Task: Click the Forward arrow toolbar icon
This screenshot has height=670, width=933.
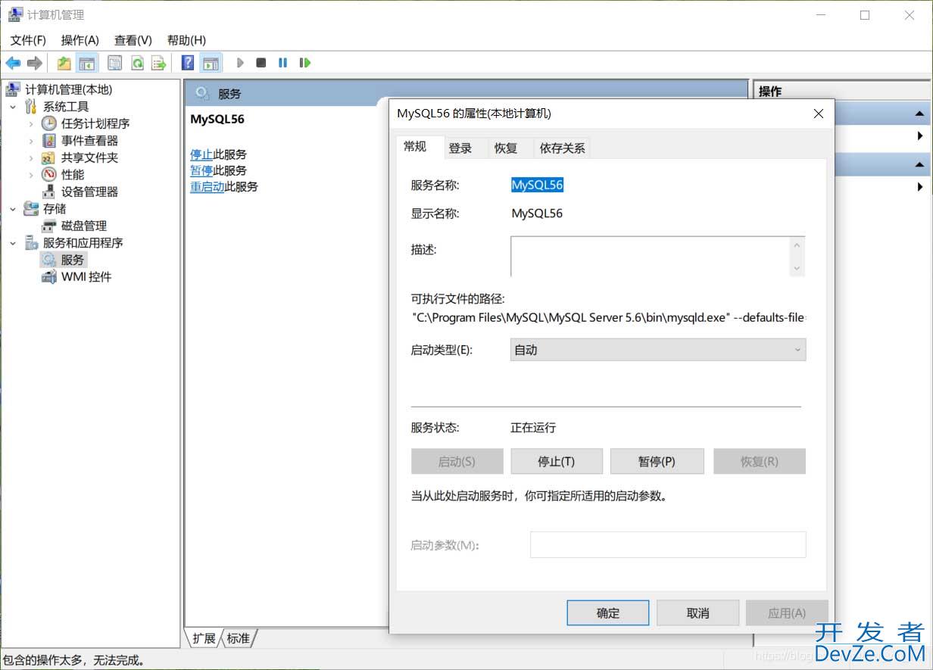Action: 34,63
